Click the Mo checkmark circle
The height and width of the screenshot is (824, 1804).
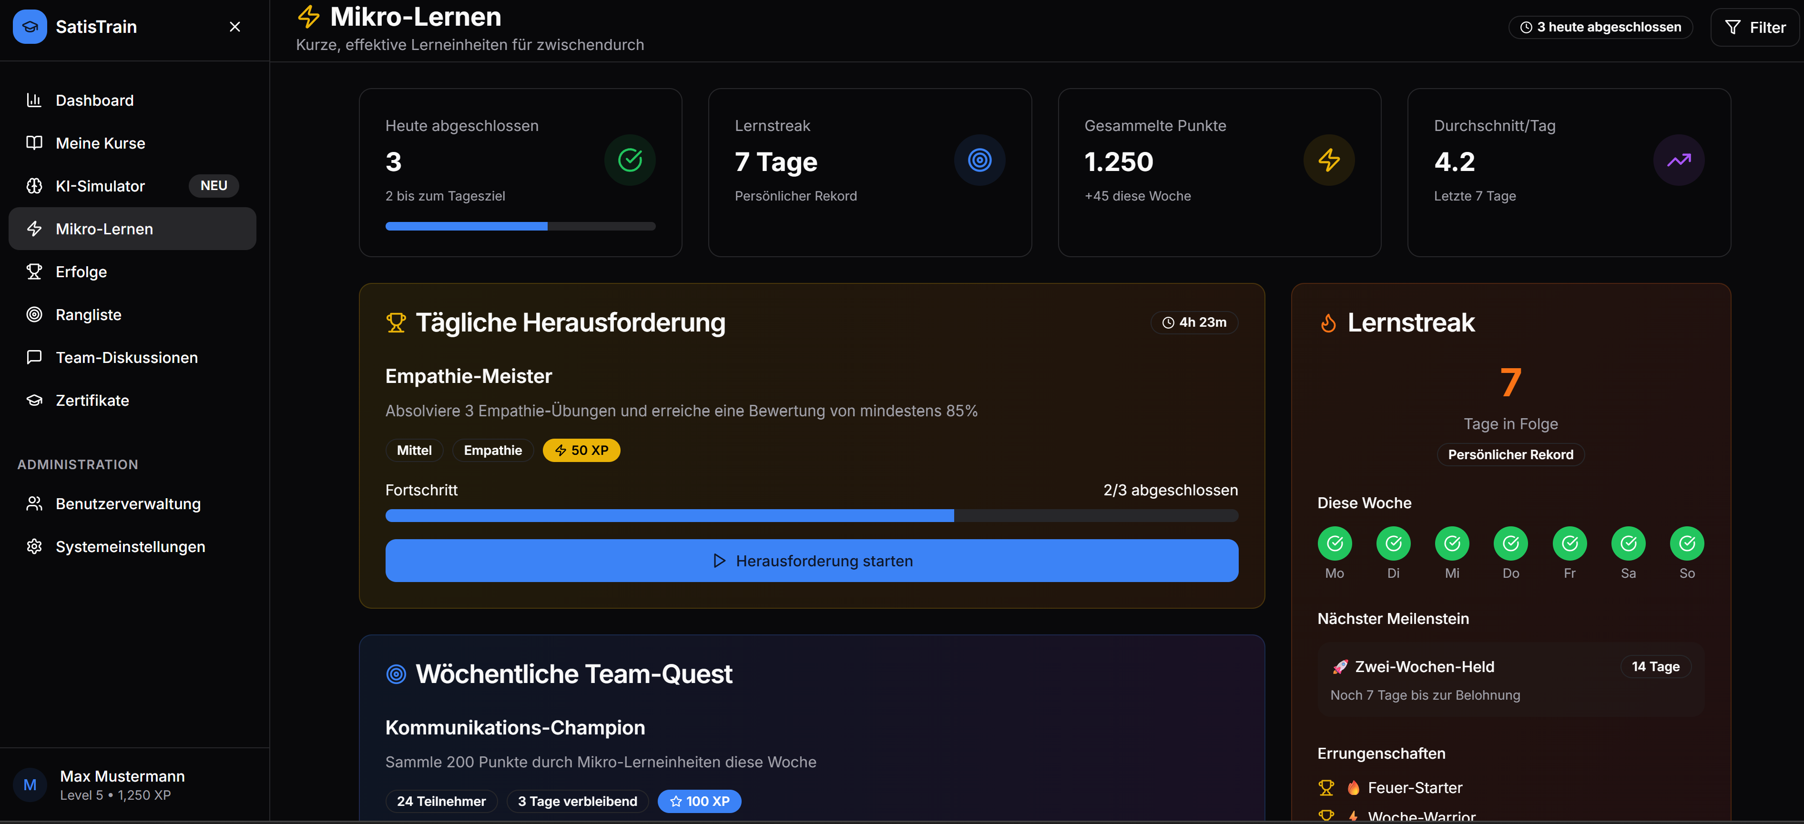point(1334,543)
